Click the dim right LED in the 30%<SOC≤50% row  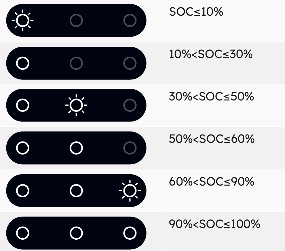tap(130, 105)
